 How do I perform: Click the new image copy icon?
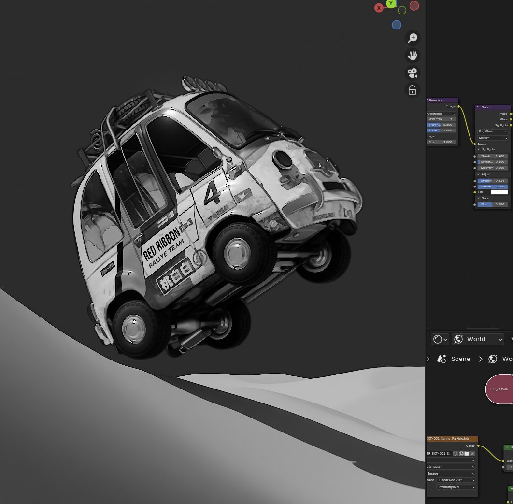(461, 454)
